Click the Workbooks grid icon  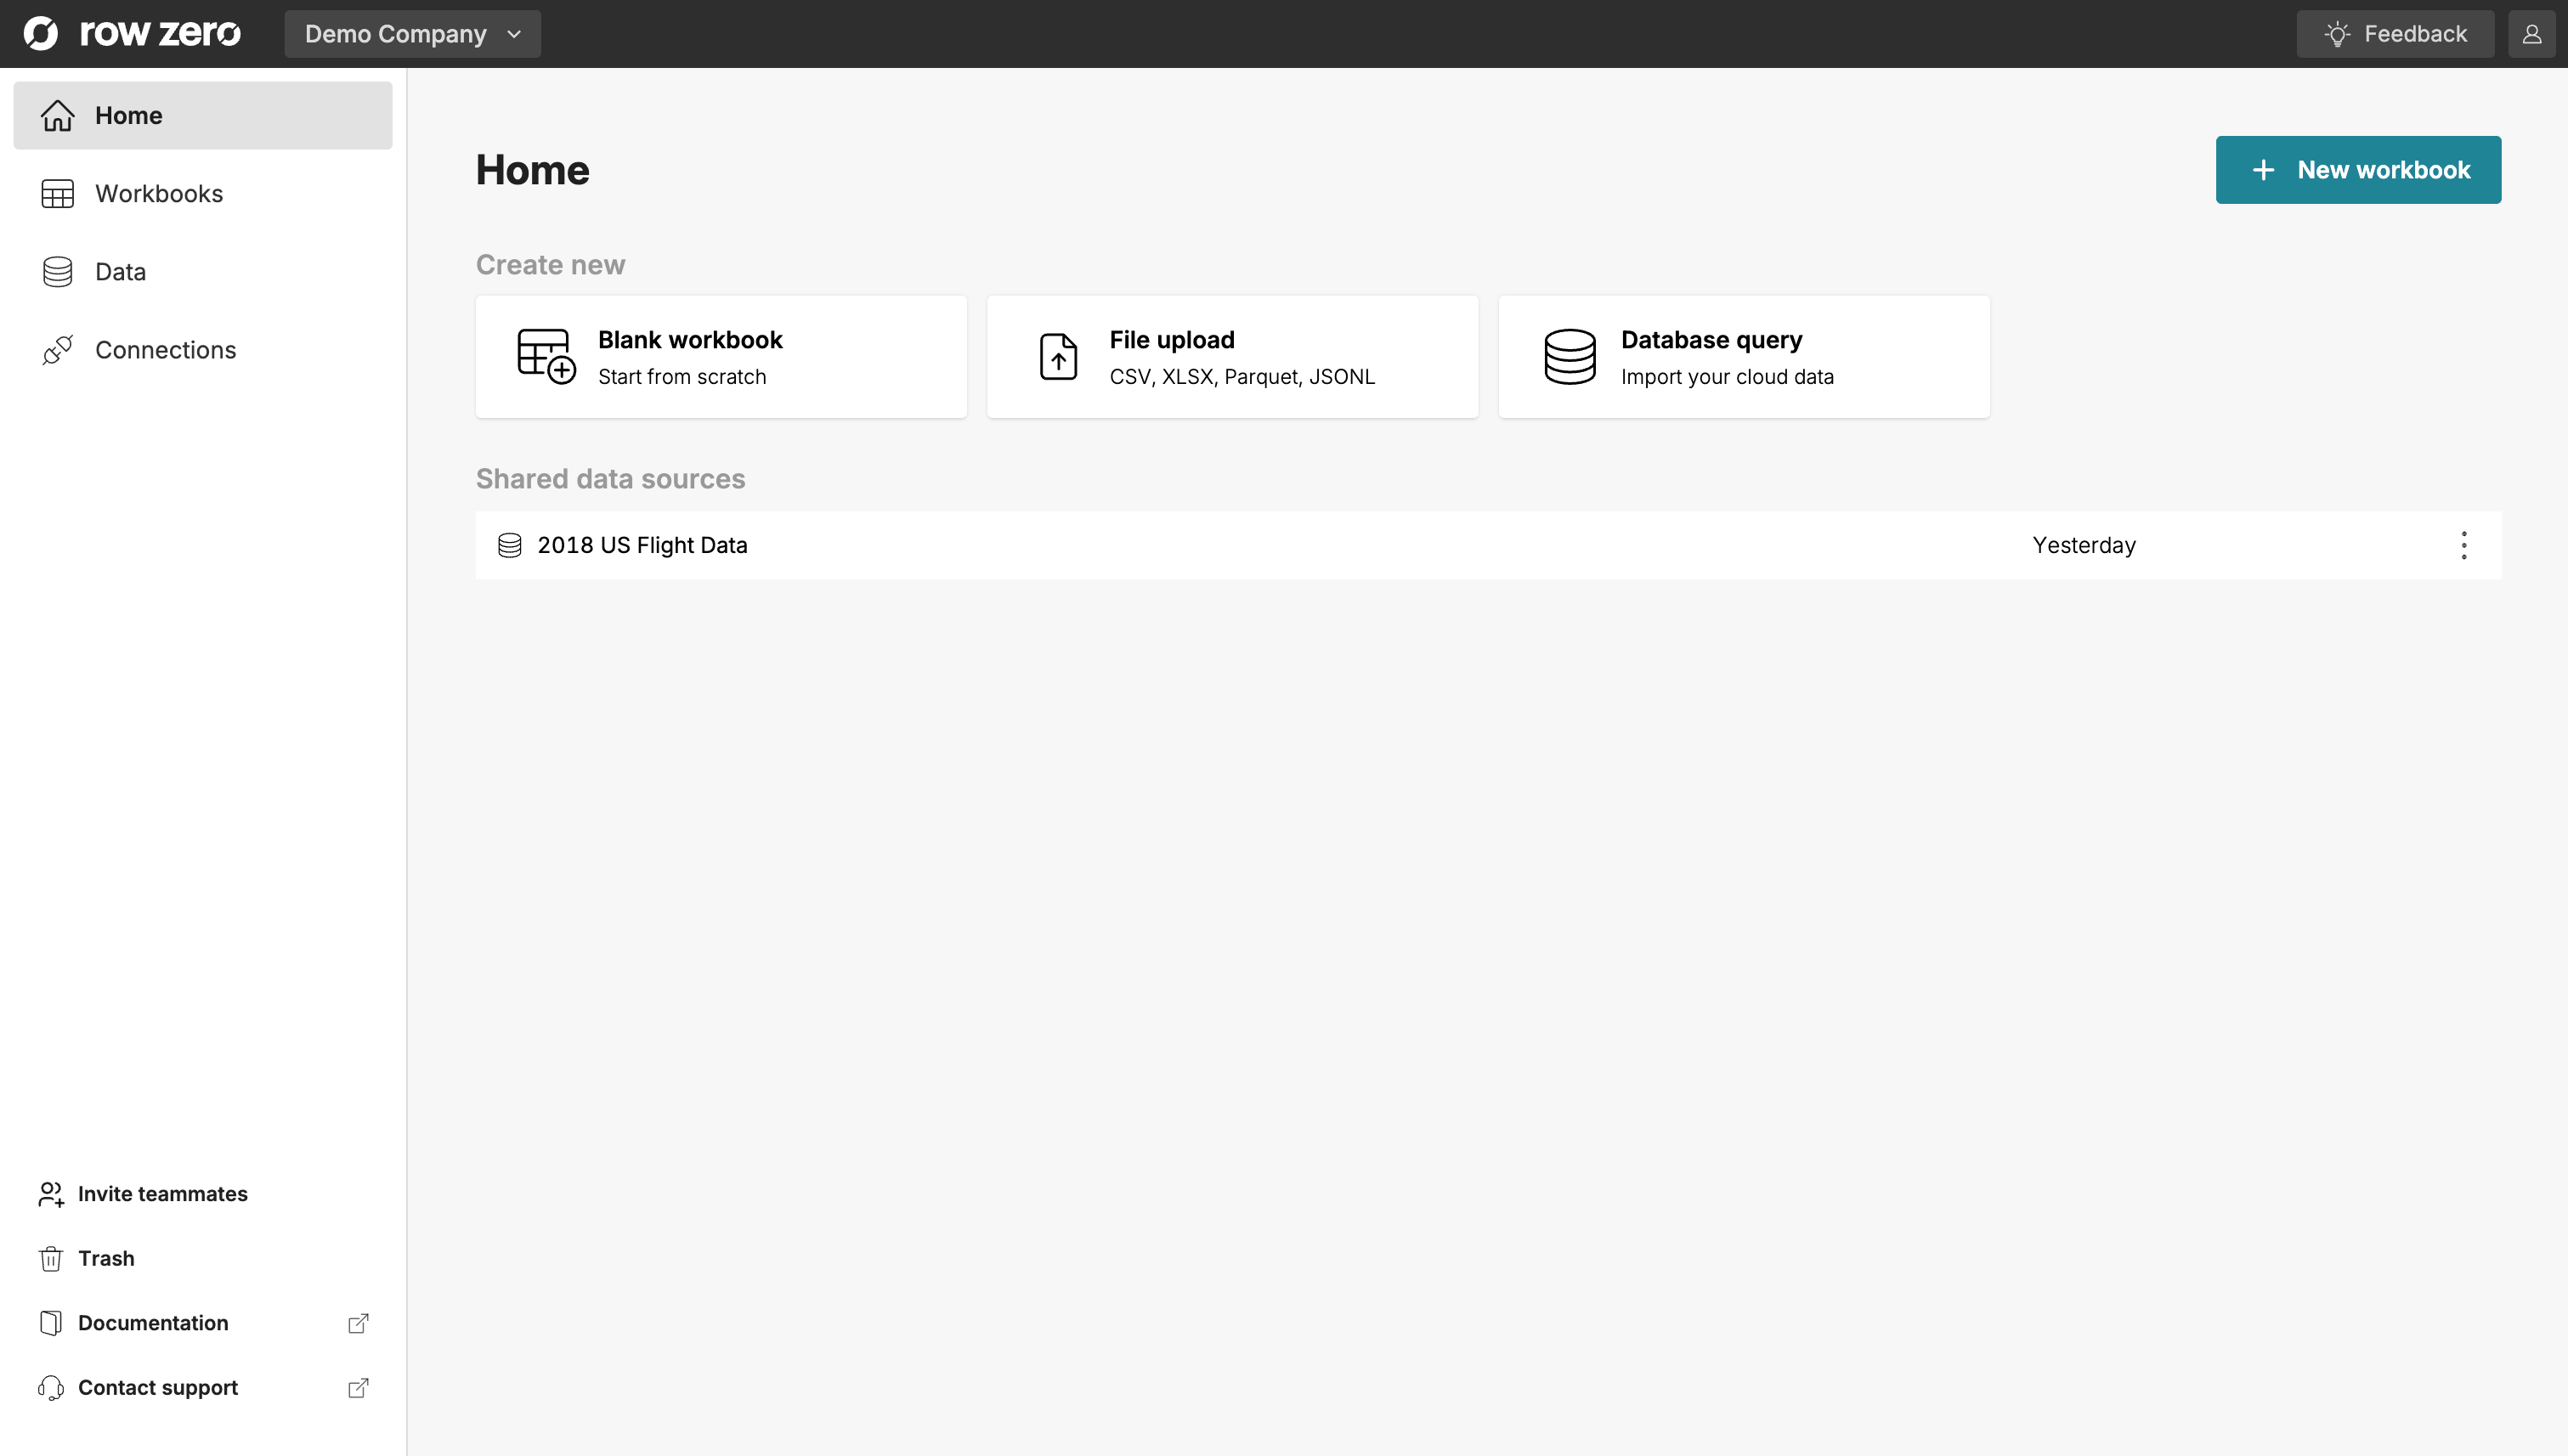(x=57, y=193)
